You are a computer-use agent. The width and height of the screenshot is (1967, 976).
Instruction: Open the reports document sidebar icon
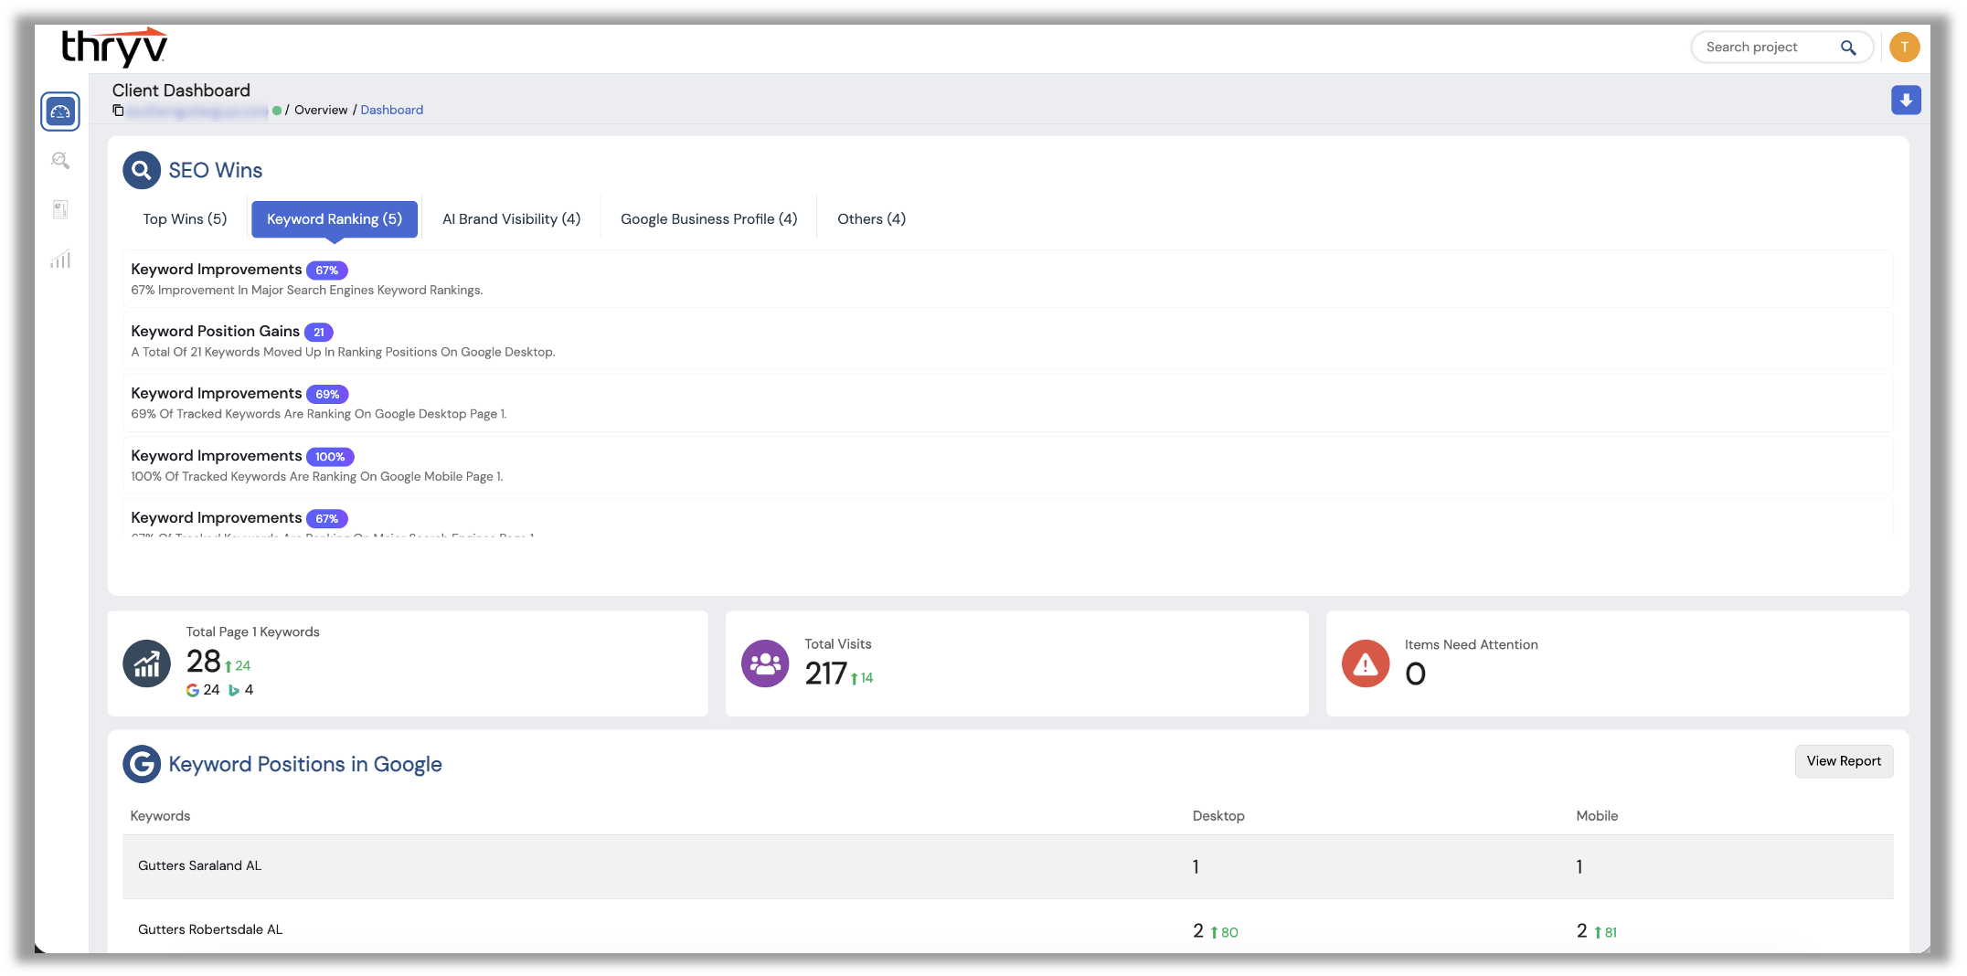(x=60, y=210)
